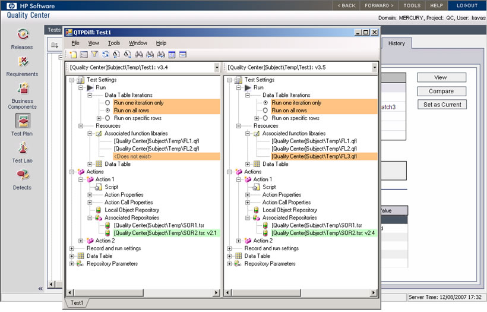Select 'Run one iteration only' radio, right pane
Screen dimensions: 487x312
[265, 103]
